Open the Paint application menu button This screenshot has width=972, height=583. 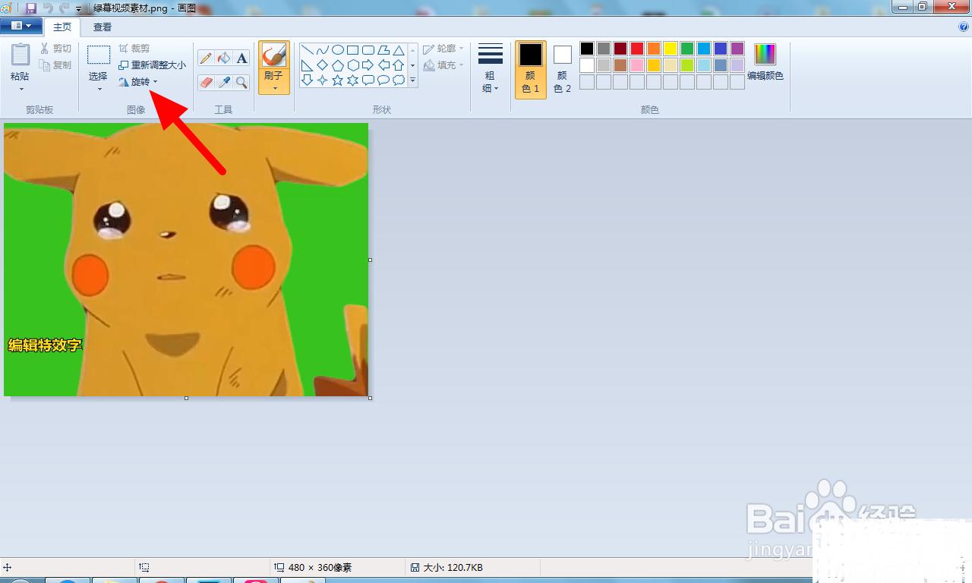[21, 26]
